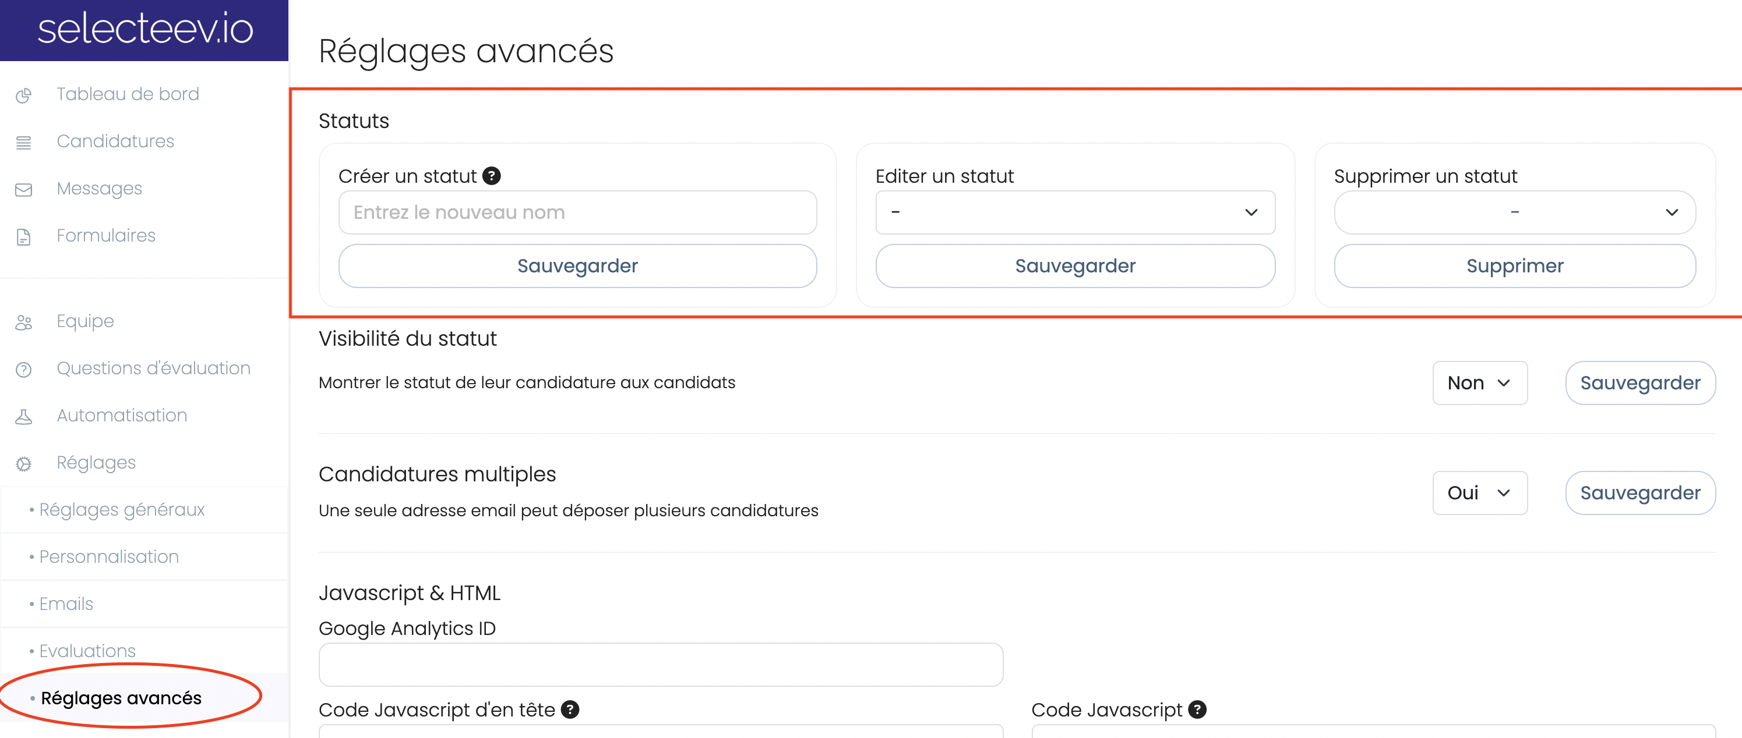Open the Emails settings submenu item

(66, 604)
